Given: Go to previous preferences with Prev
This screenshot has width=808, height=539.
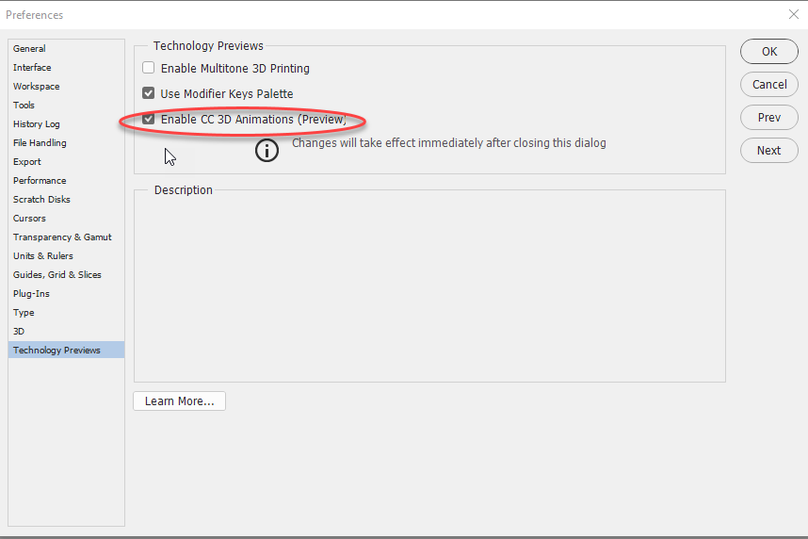Looking at the screenshot, I should (x=769, y=118).
